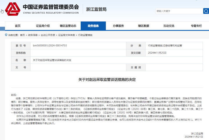Switch to 辖区监管动态 tab
This screenshot has width=209, height=140.
tap(68, 26)
